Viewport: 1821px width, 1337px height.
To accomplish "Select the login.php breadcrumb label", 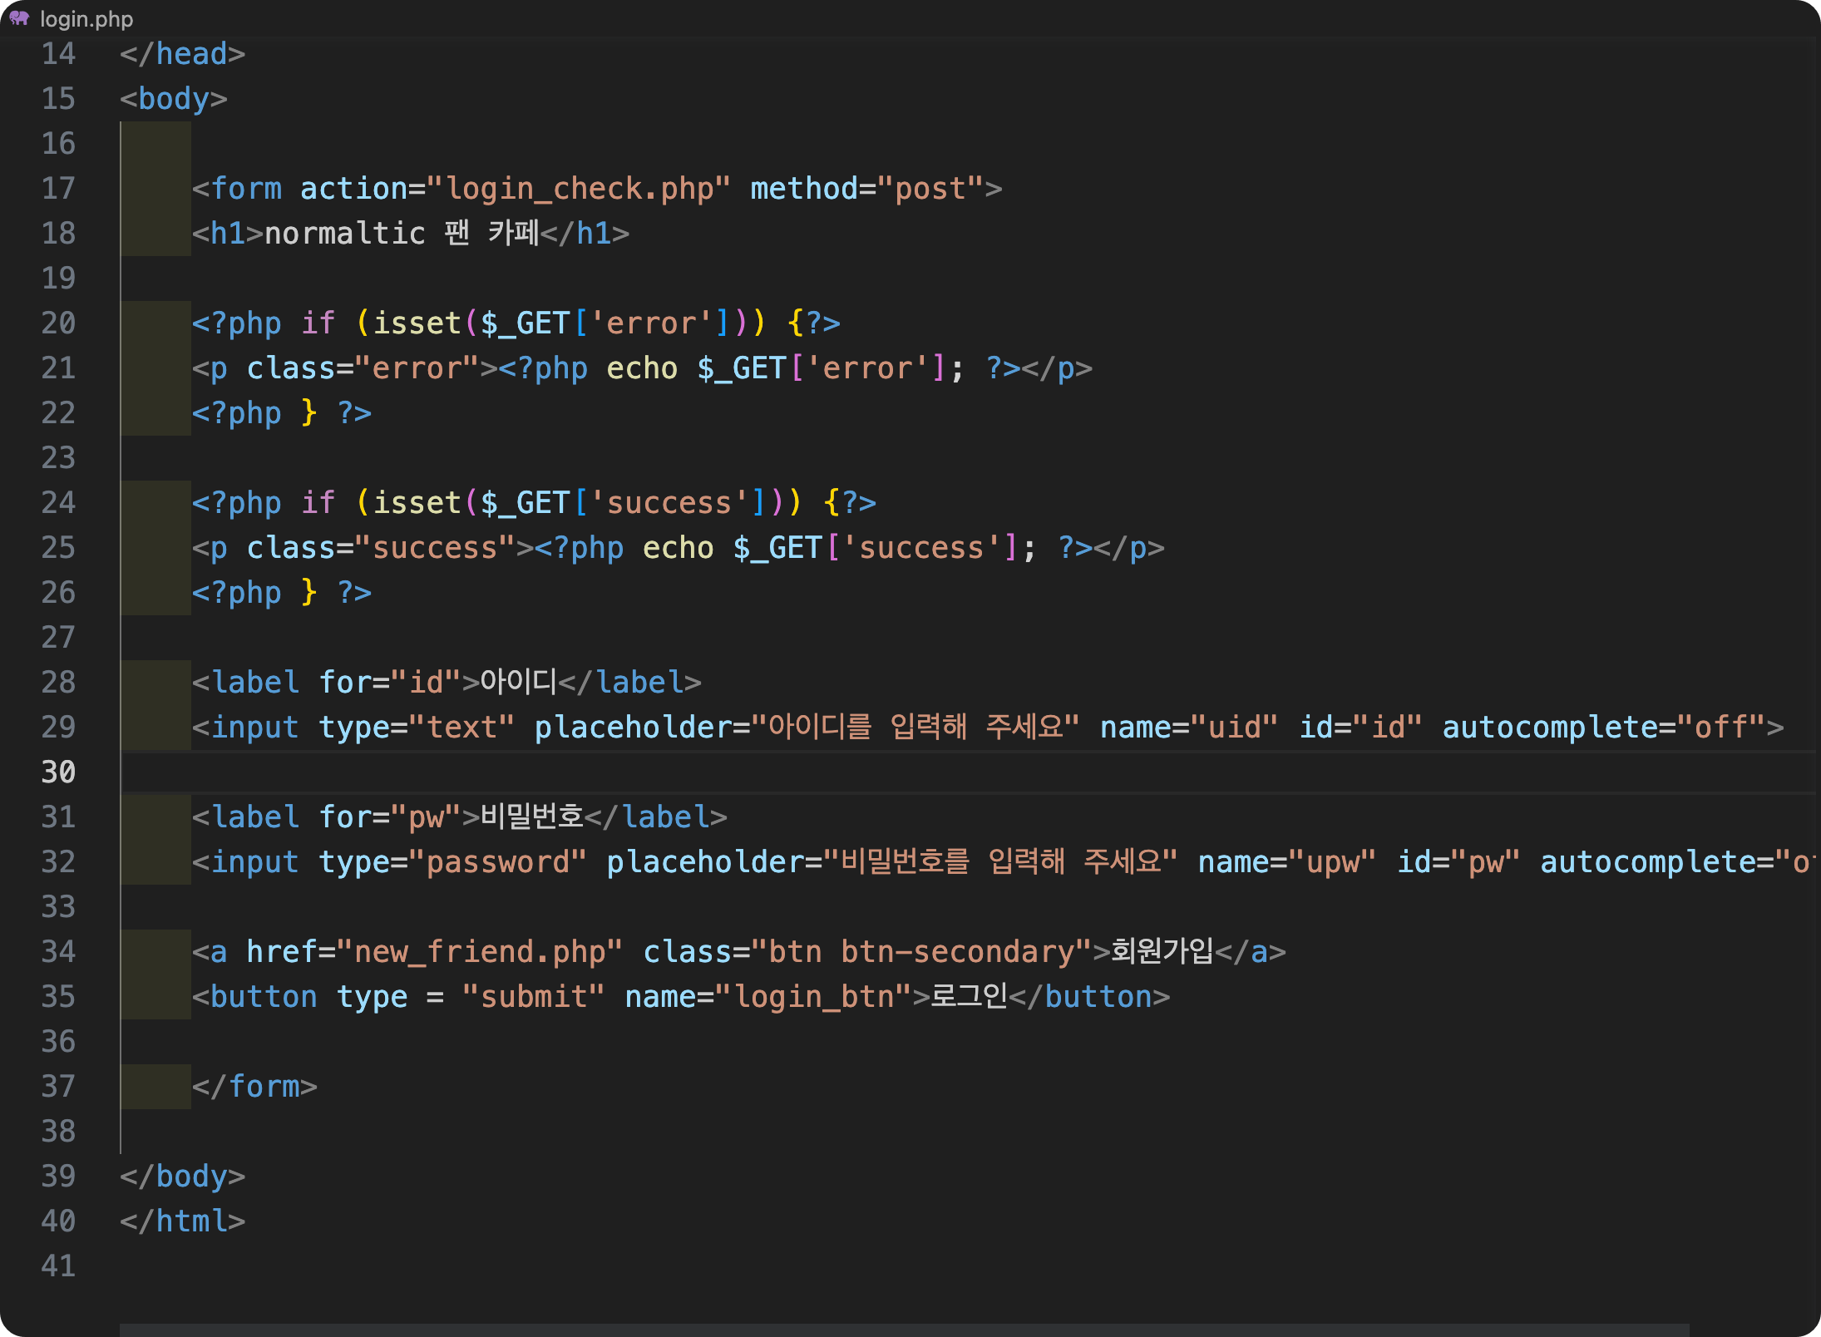I will [x=86, y=18].
